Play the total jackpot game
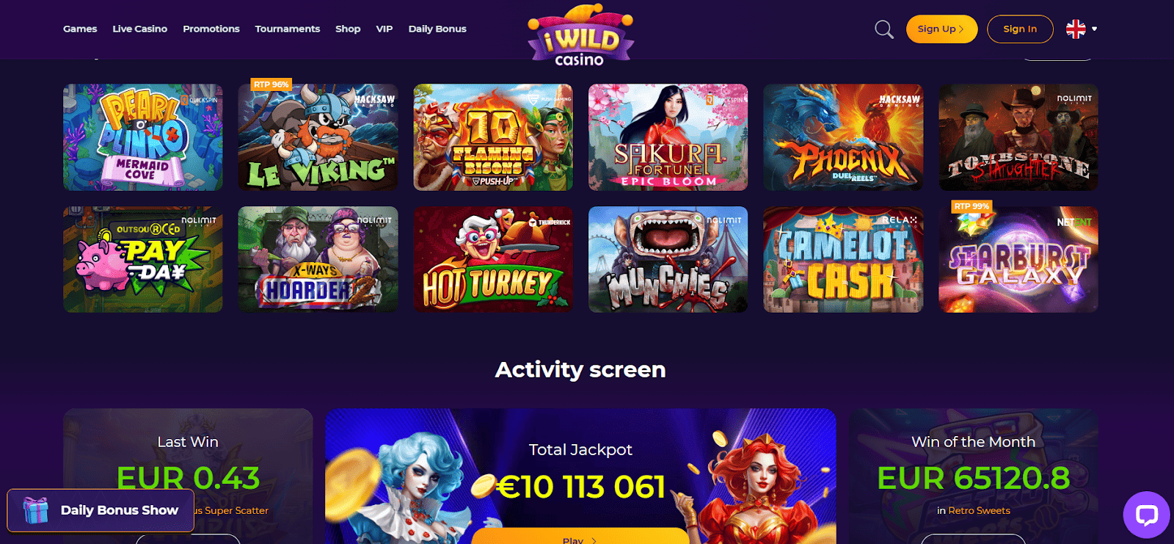The width and height of the screenshot is (1174, 544). tap(580, 537)
